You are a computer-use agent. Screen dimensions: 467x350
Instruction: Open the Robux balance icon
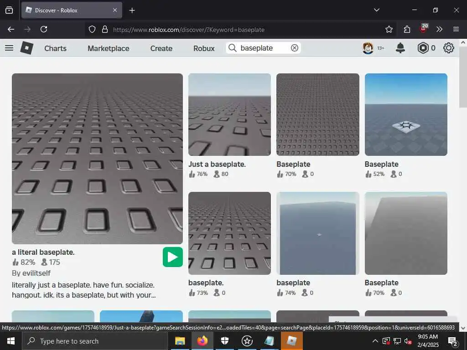[423, 48]
